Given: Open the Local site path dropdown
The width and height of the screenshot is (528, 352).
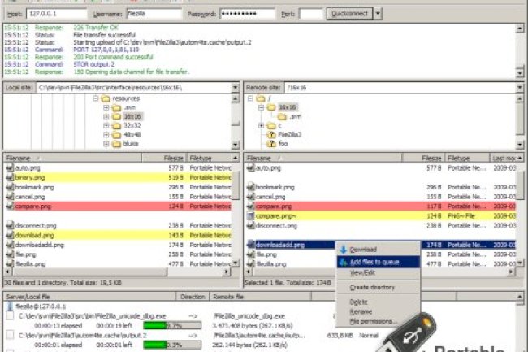Looking at the screenshot, I should 236,87.
